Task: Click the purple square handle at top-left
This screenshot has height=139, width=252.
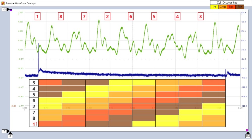Action: [11, 10]
